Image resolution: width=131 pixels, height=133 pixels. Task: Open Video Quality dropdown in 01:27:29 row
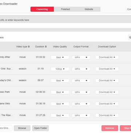coord(60,116)
